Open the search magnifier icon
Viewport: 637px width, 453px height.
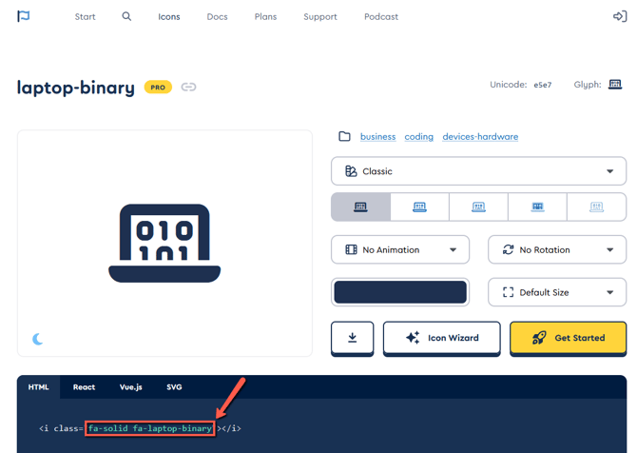[x=126, y=16]
